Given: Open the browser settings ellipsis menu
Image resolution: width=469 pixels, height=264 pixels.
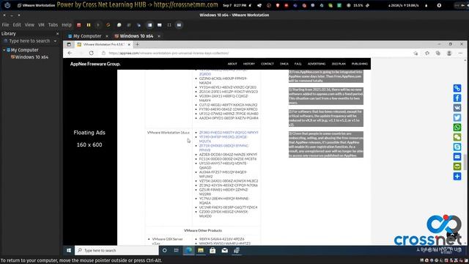Looking at the screenshot, I should click(x=460, y=53).
